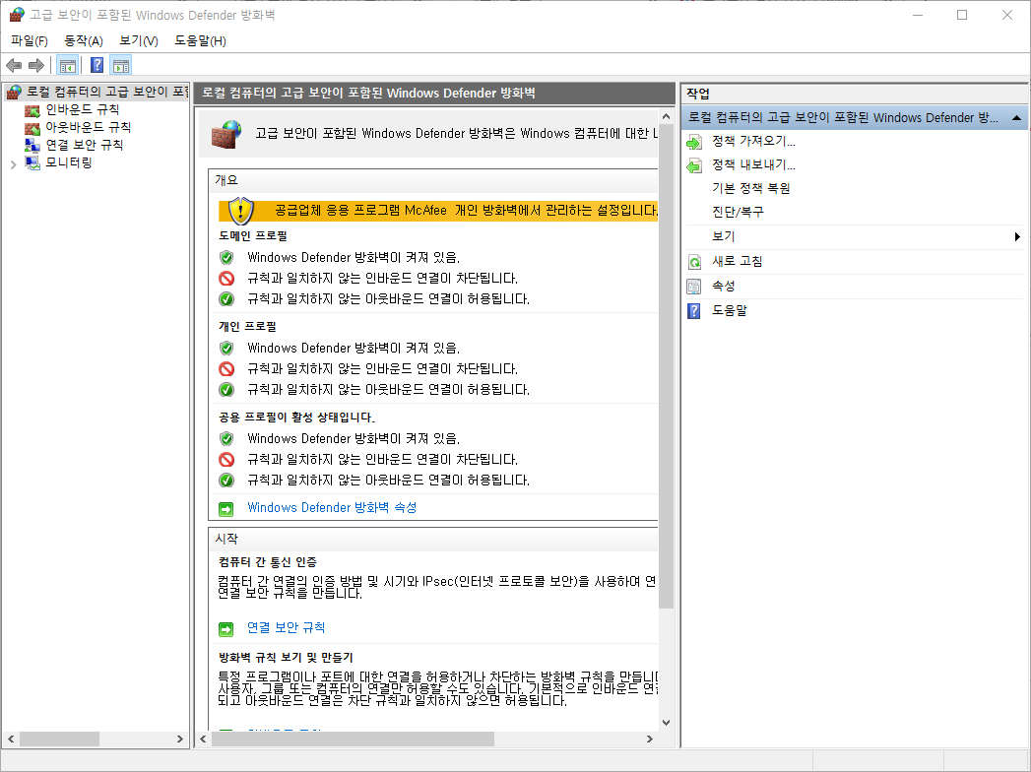Collapse the actions section header arrow
The height and width of the screenshot is (772, 1031).
tap(1016, 118)
